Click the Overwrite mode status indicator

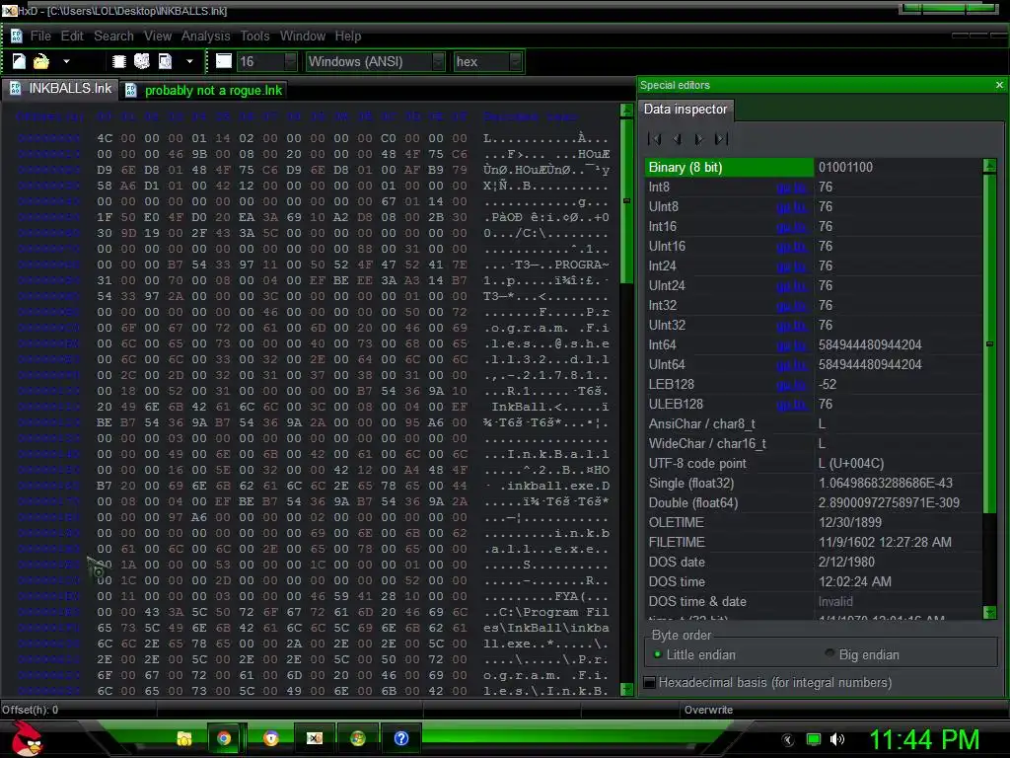(x=708, y=710)
